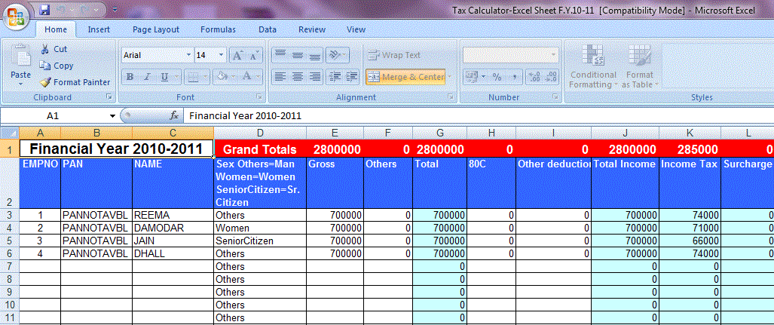Toggle Merge & Center for selected cells
This screenshot has width=774, height=325.
point(405,77)
